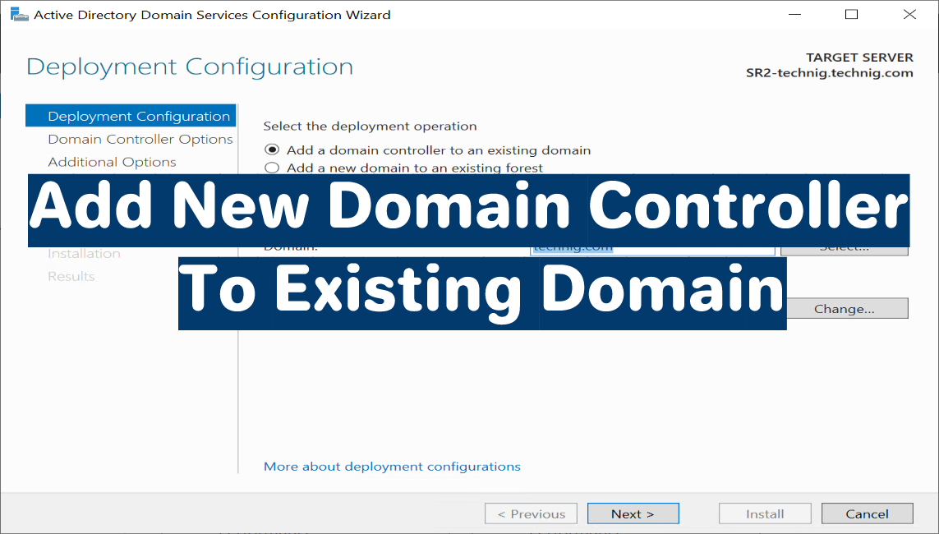Click the Deployment Configuration page heading
This screenshot has height=534, width=939.
(190, 67)
